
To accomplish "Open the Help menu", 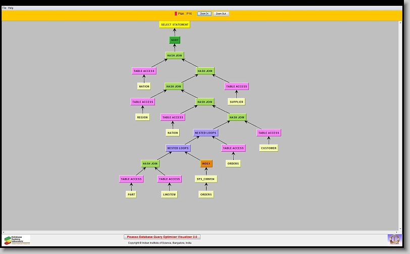I will (11, 8).
